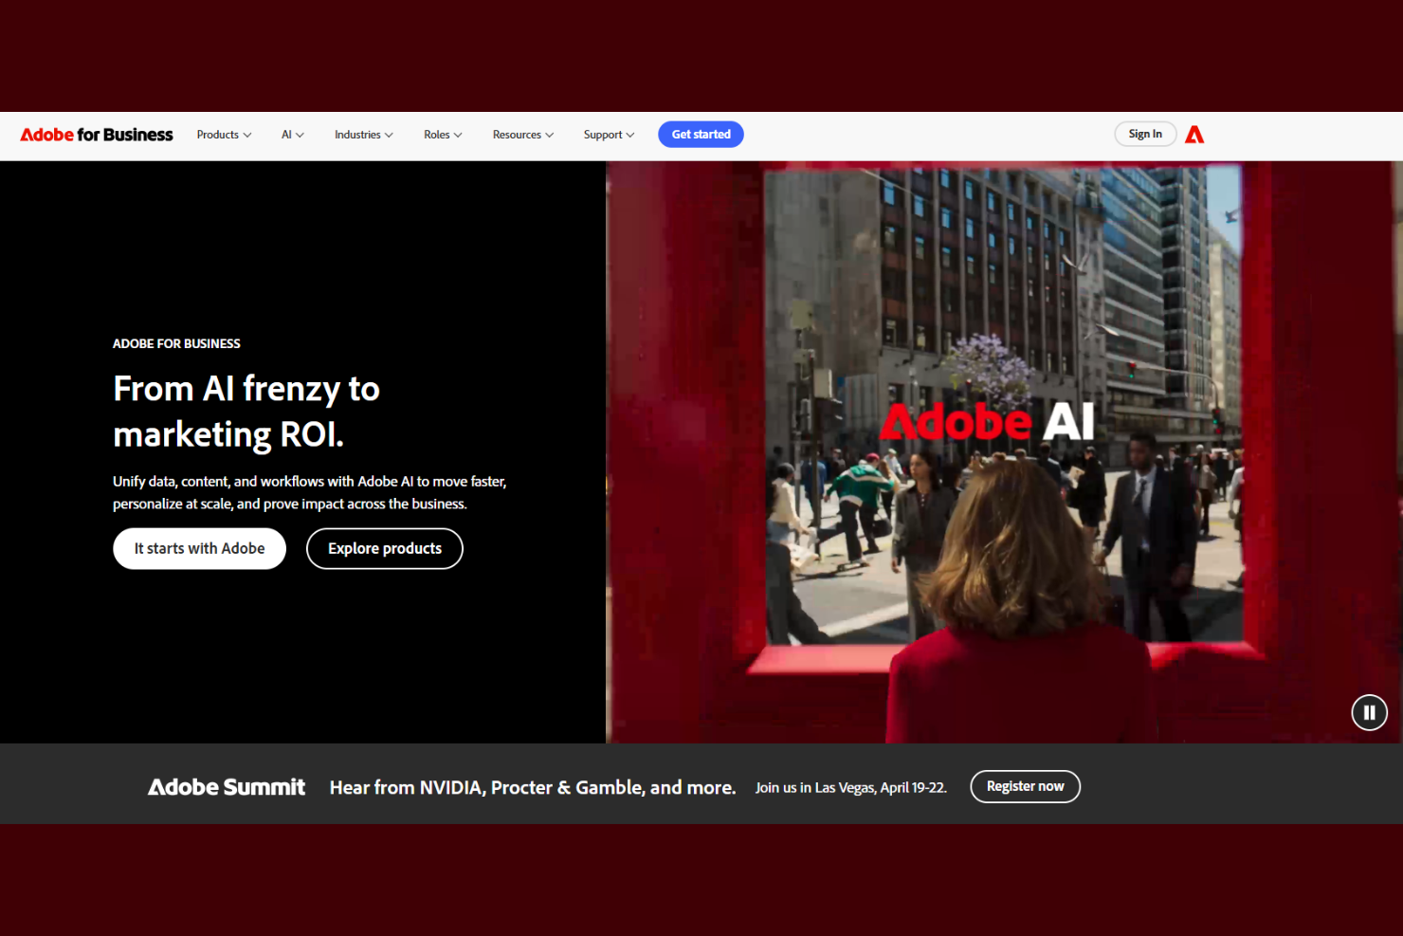Expand the Products menu
Viewport: 1403px width, 936px height.
(224, 135)
